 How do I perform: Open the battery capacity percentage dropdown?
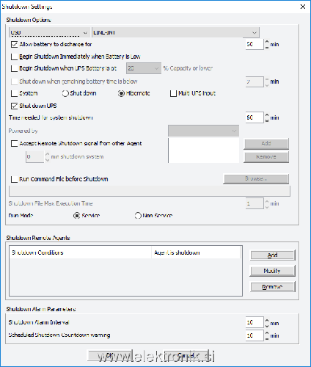pos(144,68)
